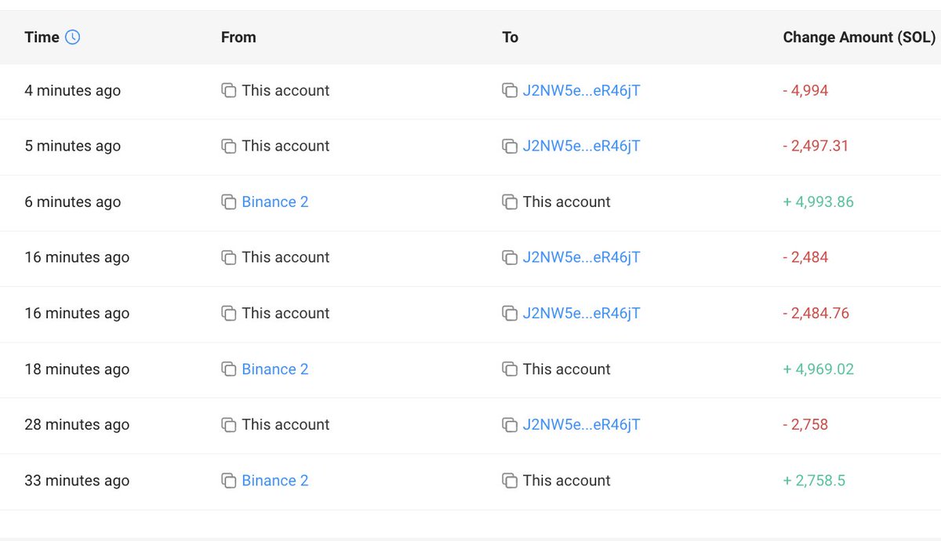
Task: Copy 'This account' To address in 18 minutes ago row
Action: pyautogui.click(x=510, y=369)
